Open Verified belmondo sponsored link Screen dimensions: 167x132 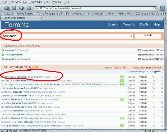pyautogui.click(x=13, y=55)
